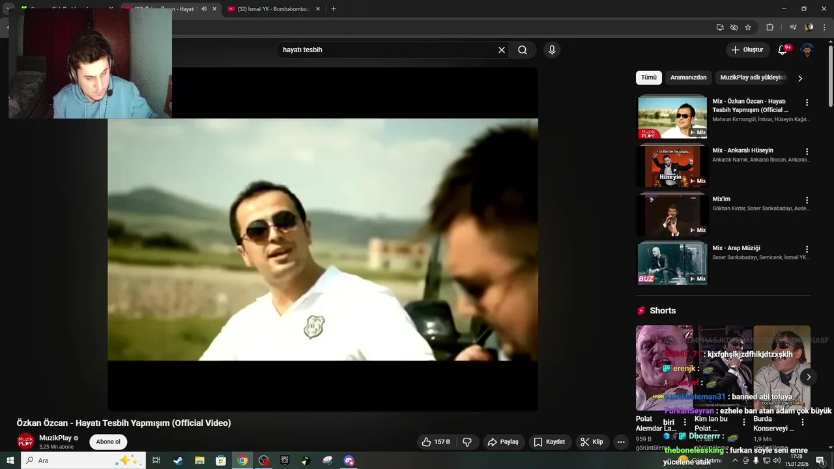Create a clip with the Klip button
834x469 pixels.
coord(592,442)
